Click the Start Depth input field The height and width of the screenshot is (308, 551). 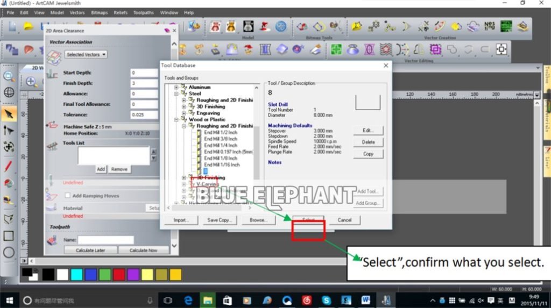click(144, 73)
